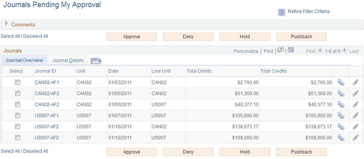
Task: Click the top Approve button
Action: (131, 37)
